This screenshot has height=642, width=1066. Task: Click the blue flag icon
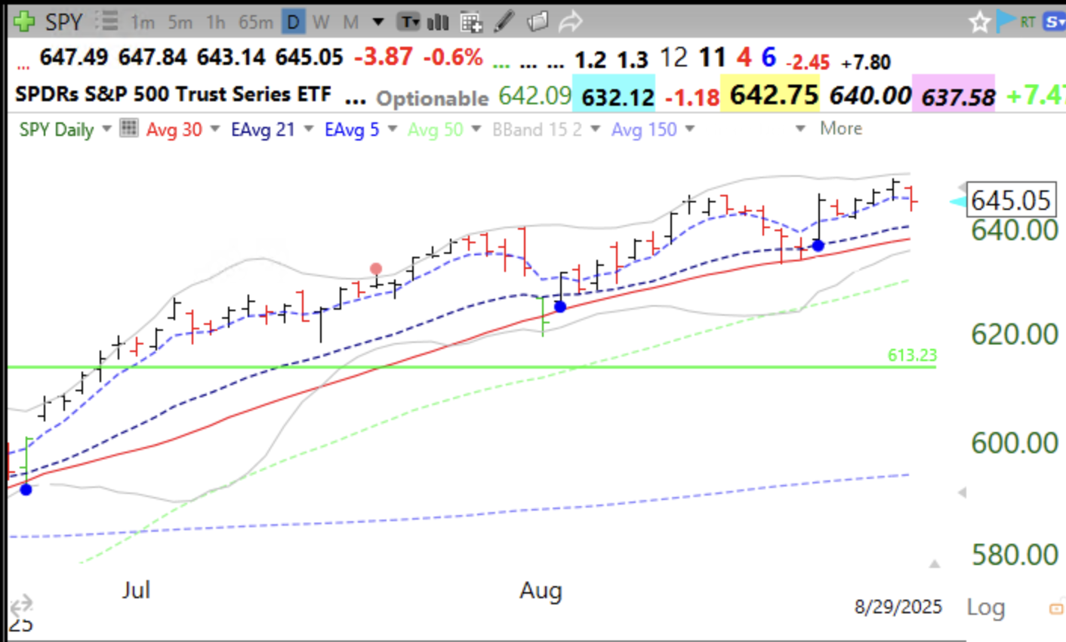point(1005,21)
